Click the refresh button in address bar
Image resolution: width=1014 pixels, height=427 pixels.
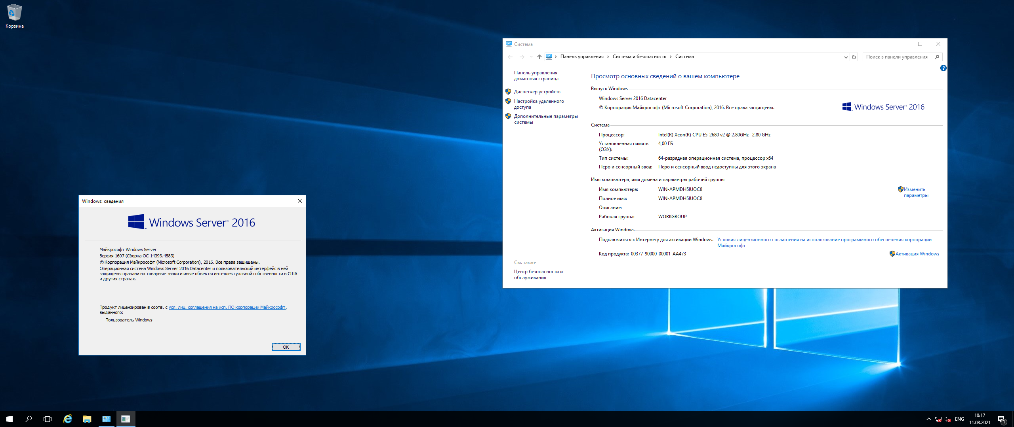coord(854,57)
